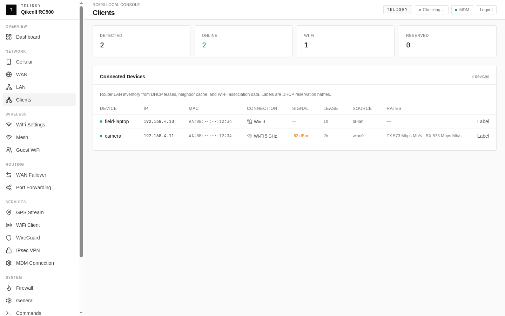Click the Firewall flame icon
Image resolution: width=505 pixels, height=316 pixels.
point(9,288)
